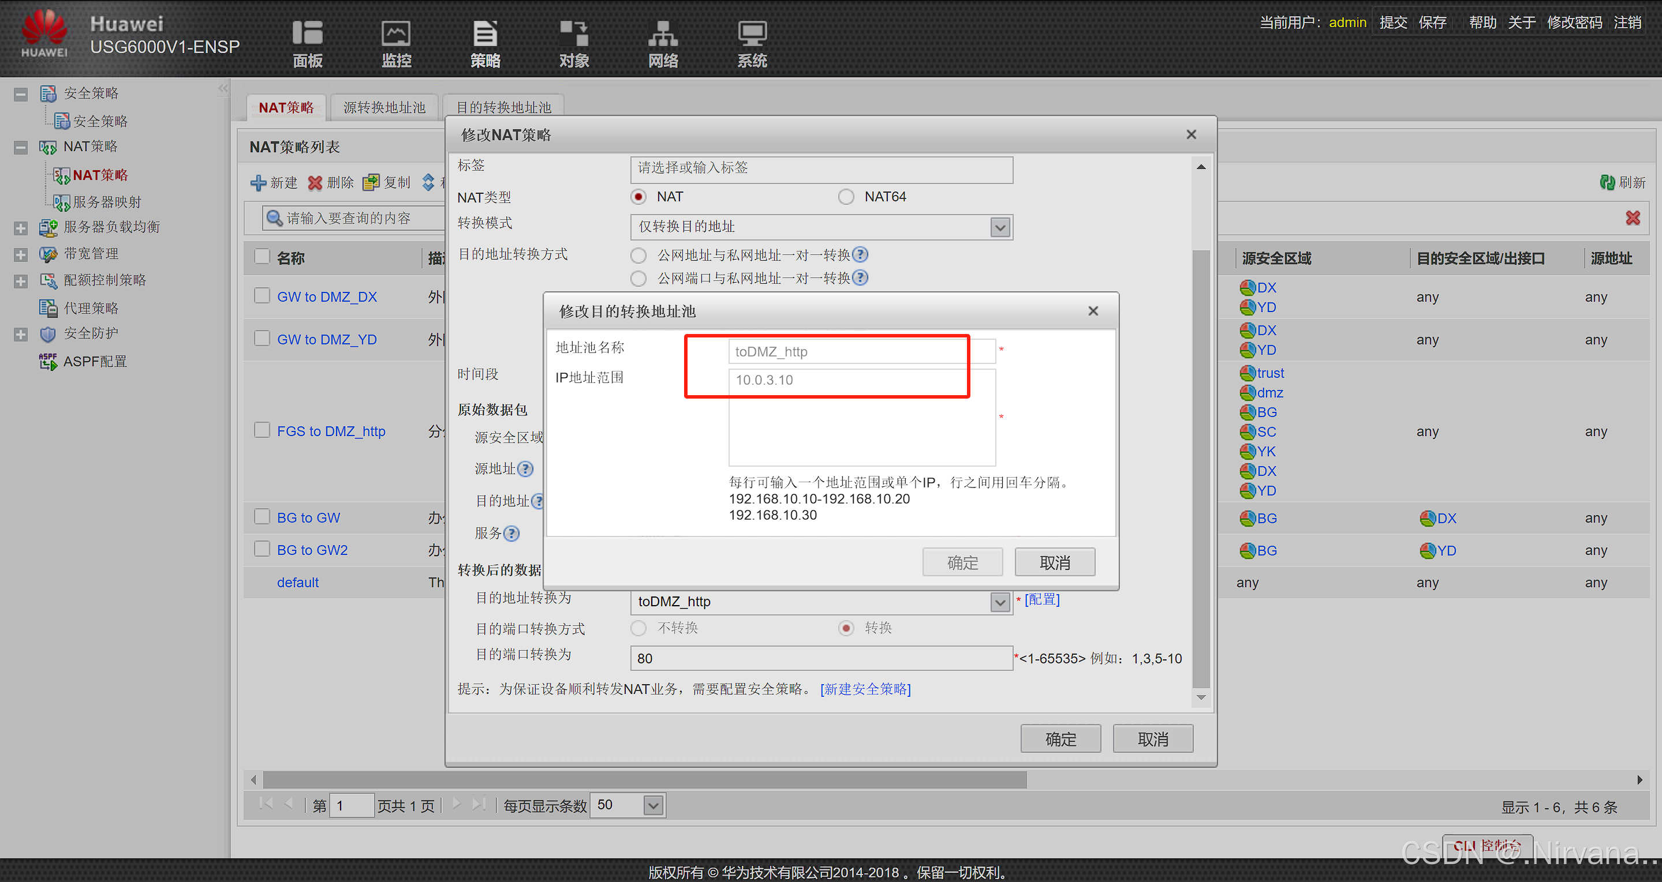Open the BG to GW policy link
Viewport: 1662px width, 882px height.
tap(308, 518)
